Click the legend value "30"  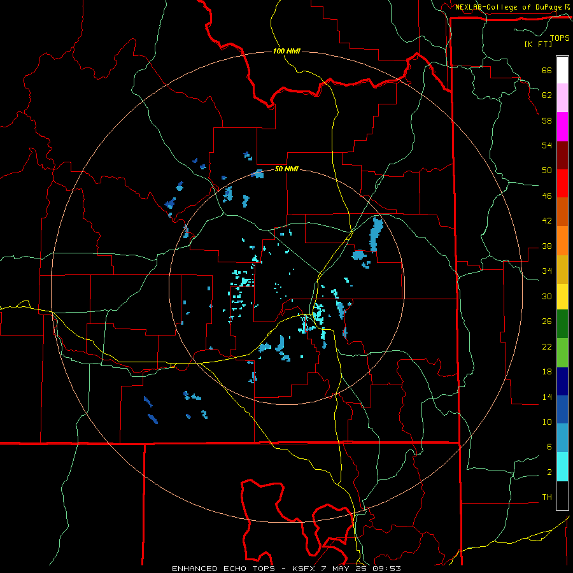pyautogui.click(x=547, y=296)
